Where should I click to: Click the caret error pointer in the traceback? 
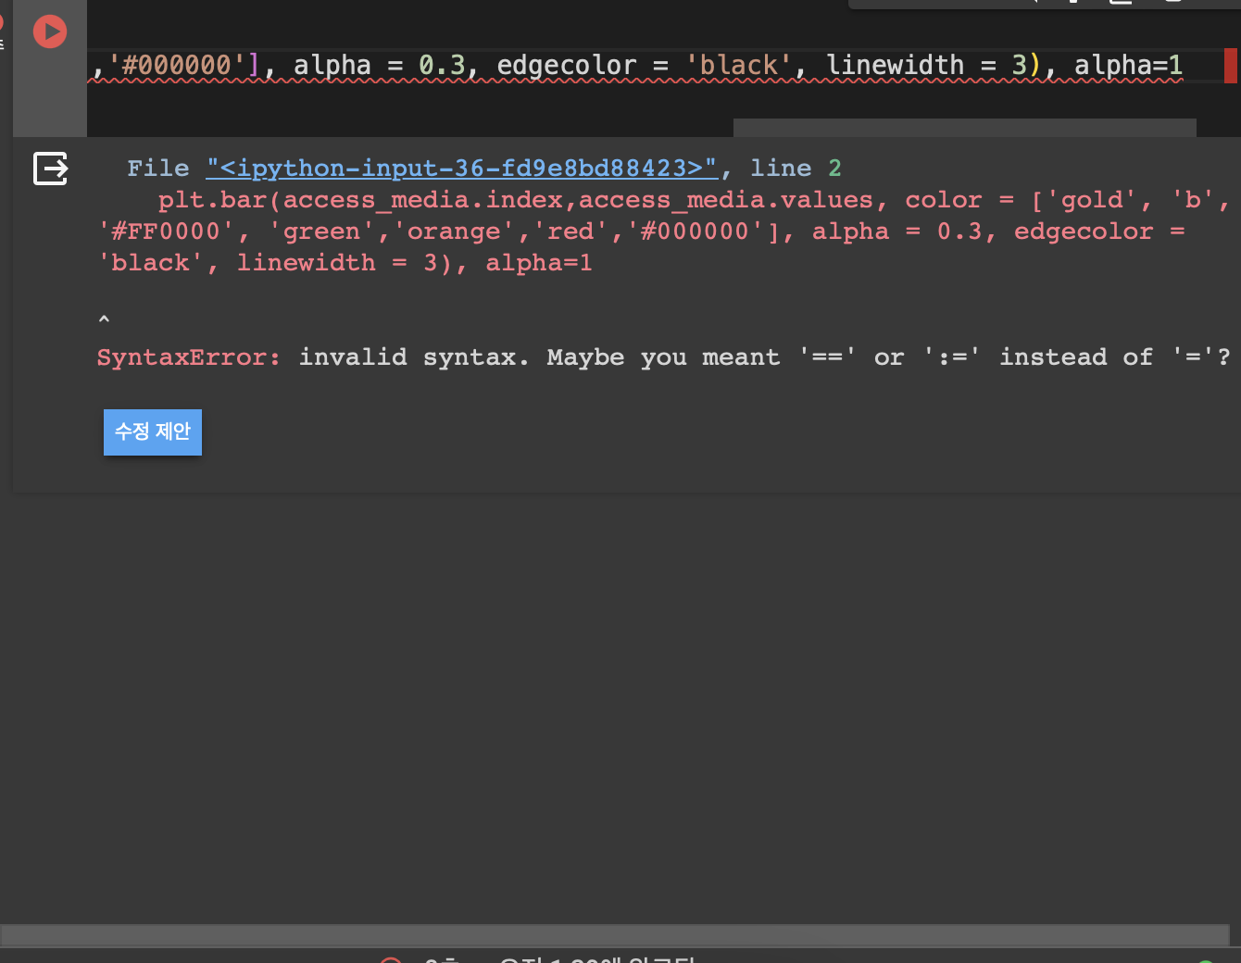[x=104, y=320]
